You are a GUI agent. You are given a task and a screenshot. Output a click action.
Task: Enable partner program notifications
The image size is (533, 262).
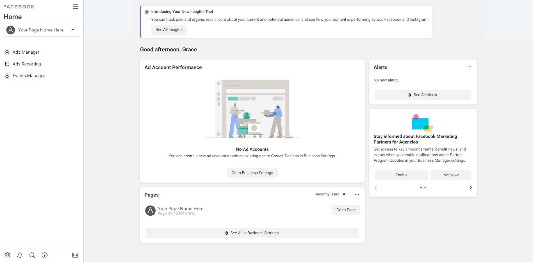pyautogui.click(x=402, y=175)
